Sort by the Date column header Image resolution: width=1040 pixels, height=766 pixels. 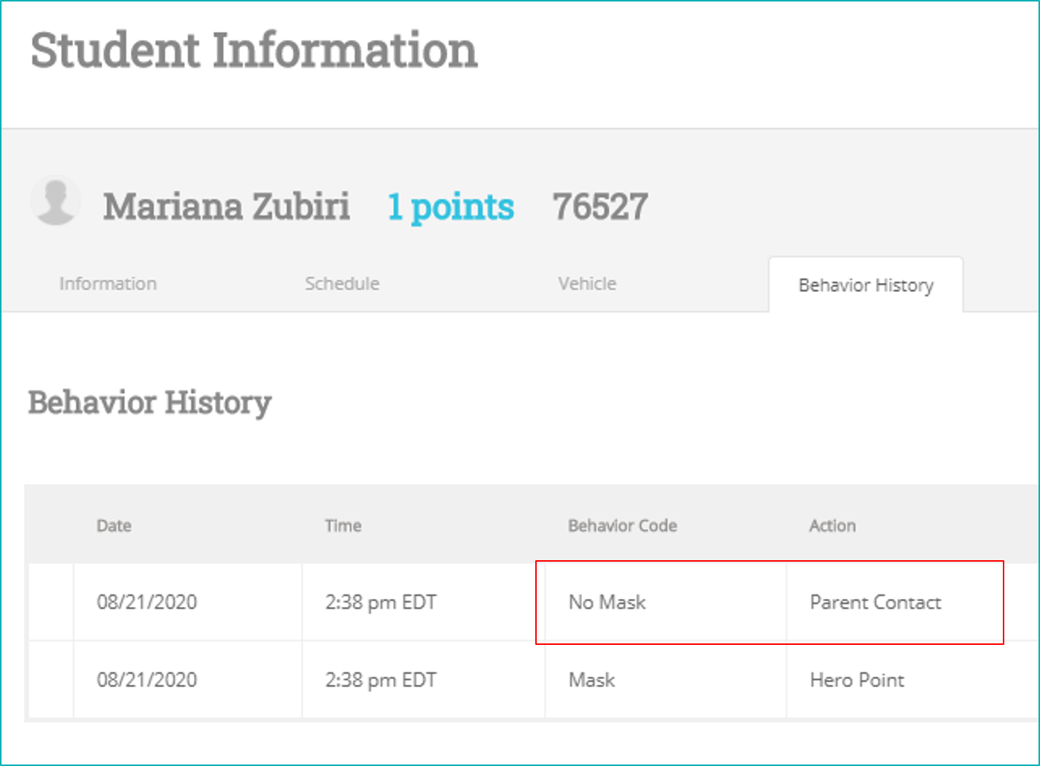pyautogui.click(x=114, y=525)
